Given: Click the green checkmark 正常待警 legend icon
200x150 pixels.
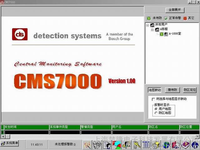Looking at the screenshot, I should pos(166,19).
